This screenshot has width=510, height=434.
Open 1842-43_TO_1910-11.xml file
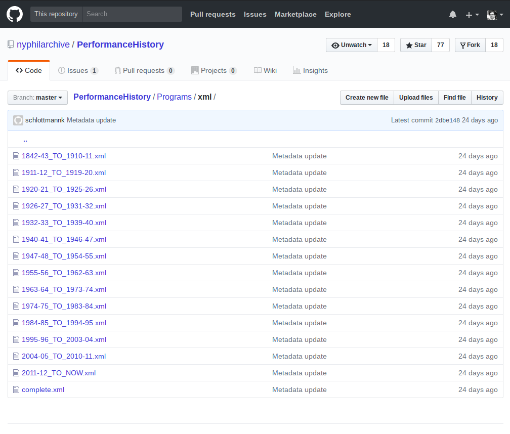64,156
